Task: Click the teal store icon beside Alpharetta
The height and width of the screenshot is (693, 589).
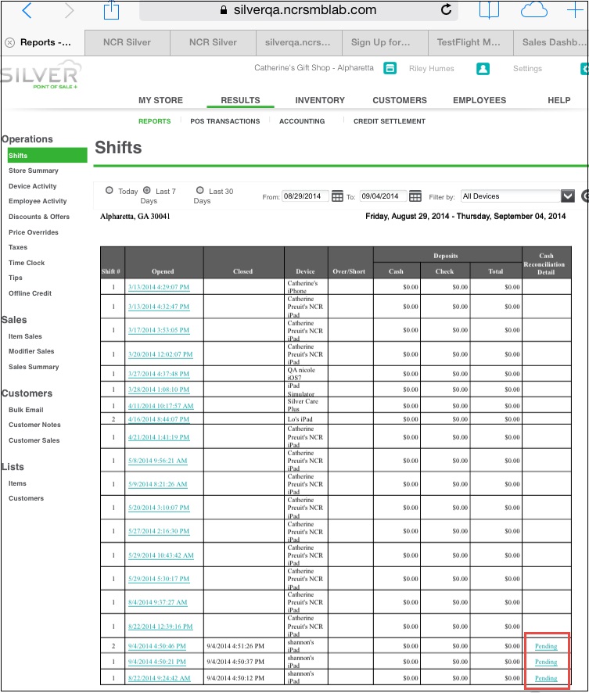Action: click(x=390, y=68)
